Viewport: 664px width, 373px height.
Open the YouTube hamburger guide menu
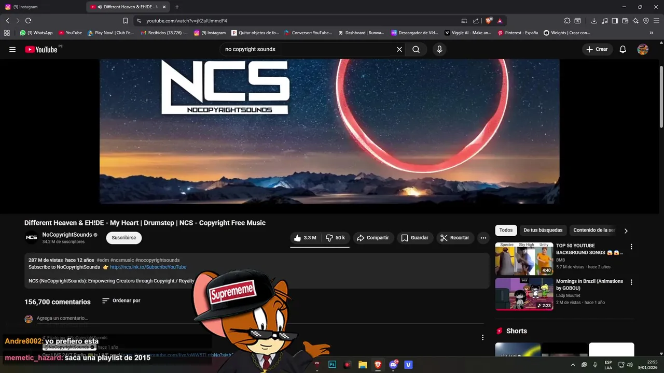[12, 49]
